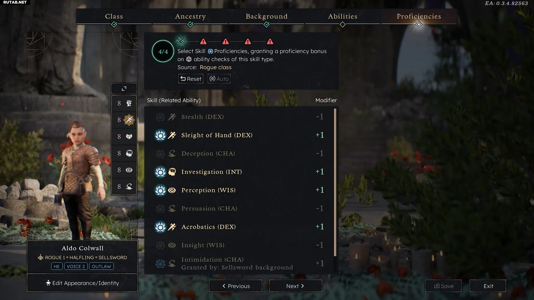Click the Constitution heart ability icon

(x=129, y=137)
